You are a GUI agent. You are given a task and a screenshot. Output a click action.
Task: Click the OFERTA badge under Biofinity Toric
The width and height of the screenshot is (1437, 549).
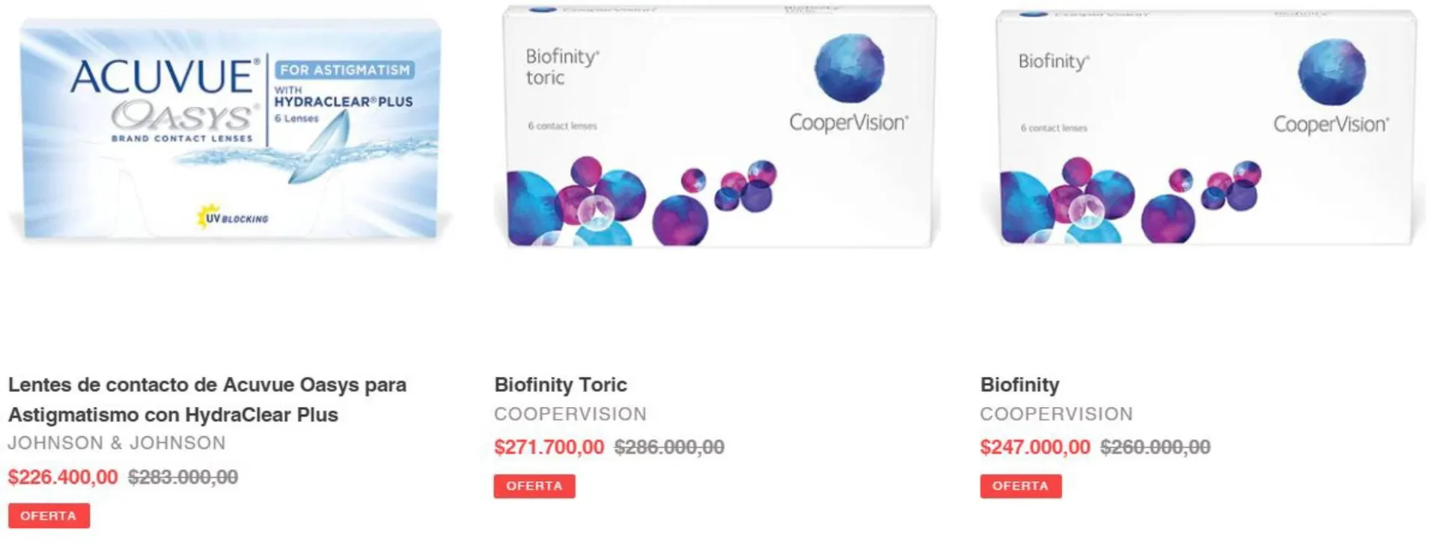534,486
